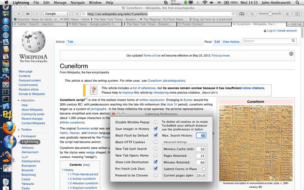Uncheck Show Link Destination

coord(155,162)
